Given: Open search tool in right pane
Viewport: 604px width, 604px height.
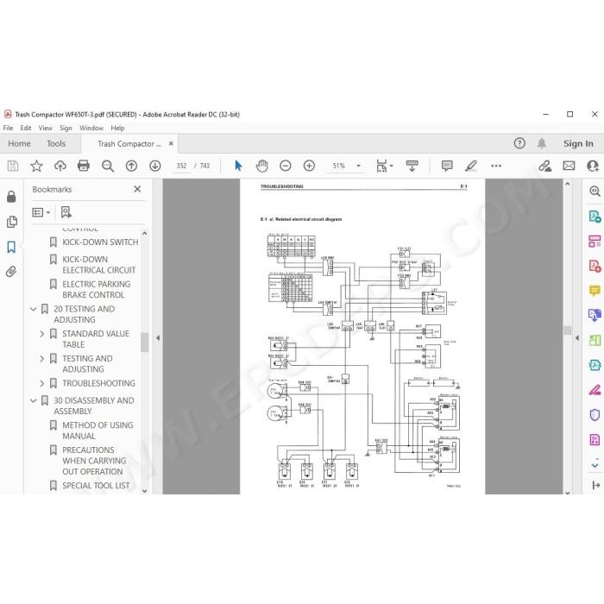Looking at the screenshot, I should point(595,191).
